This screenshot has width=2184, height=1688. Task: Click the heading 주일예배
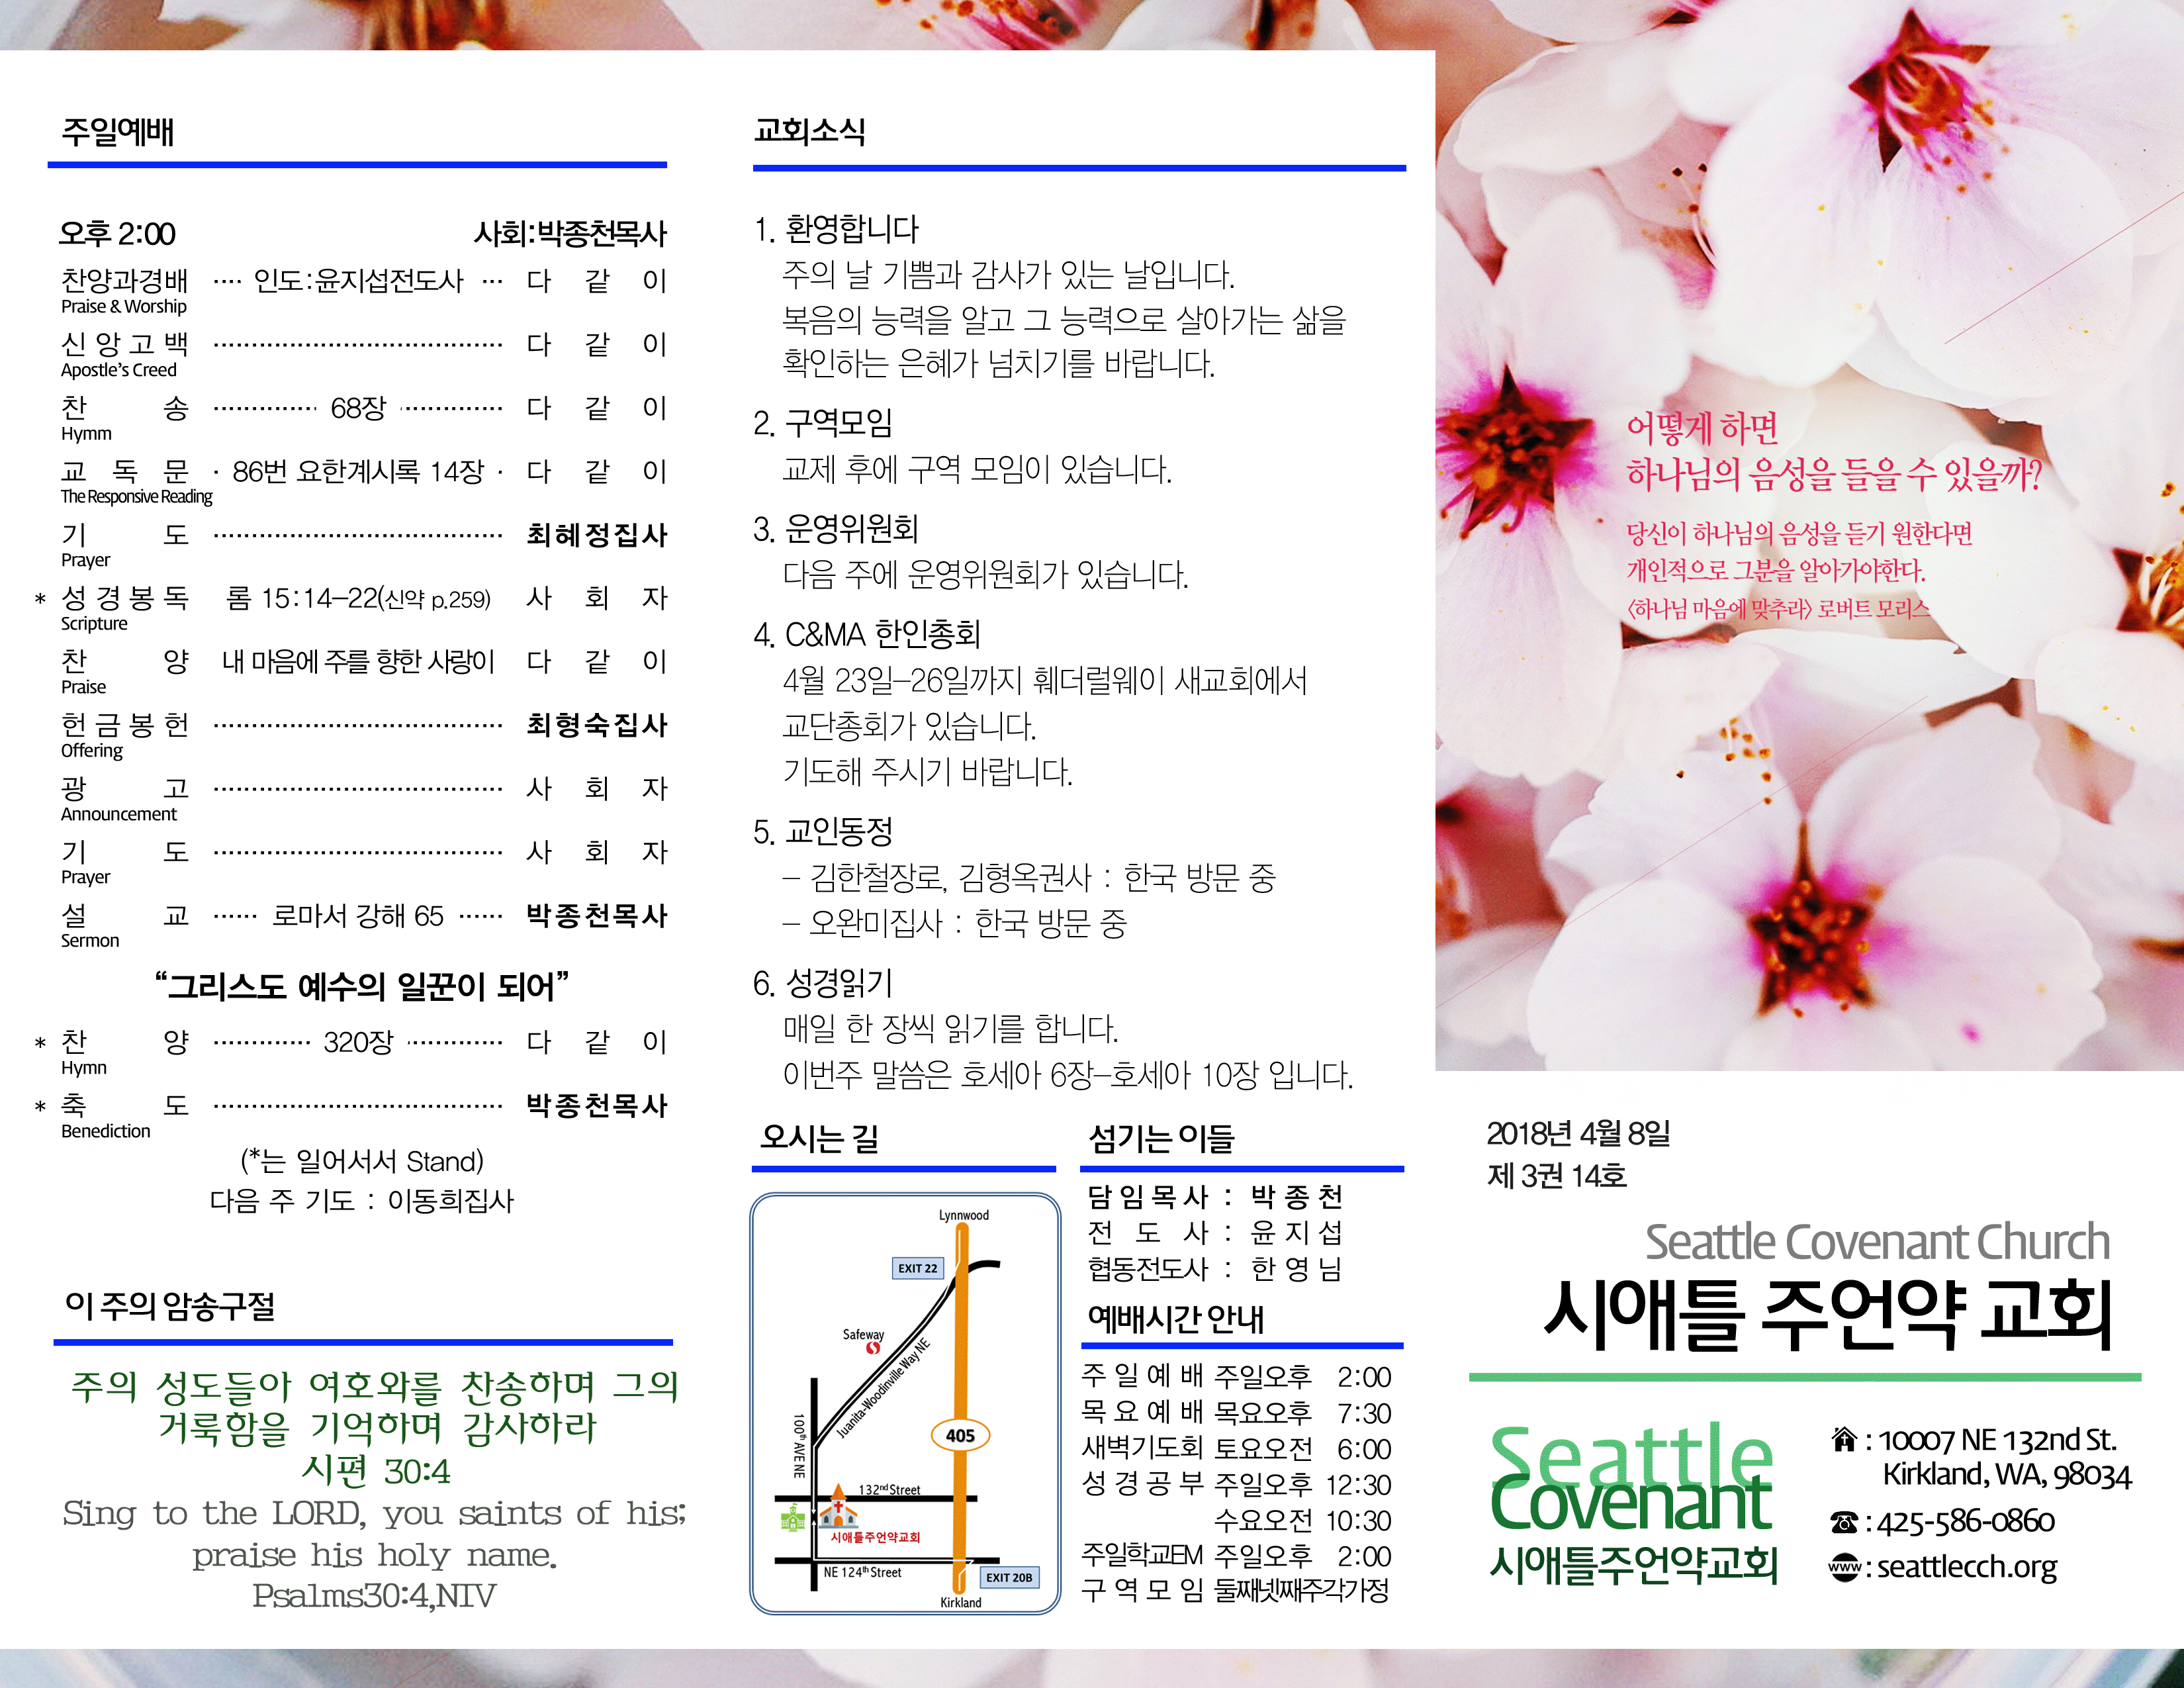[x=118, y=131]
